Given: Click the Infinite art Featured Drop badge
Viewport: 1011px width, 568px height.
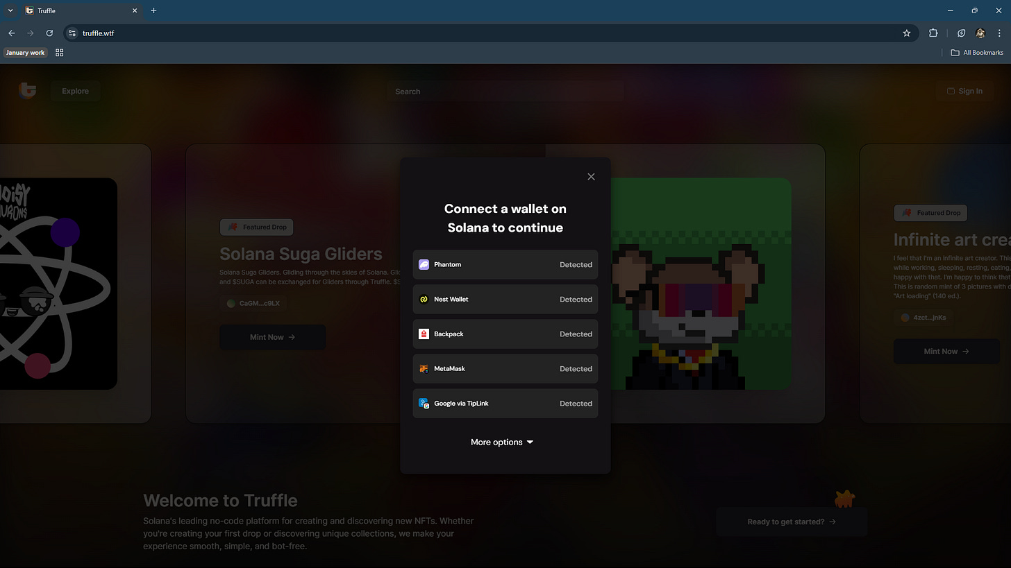Looking at the screenshot, I should point(930,213).
